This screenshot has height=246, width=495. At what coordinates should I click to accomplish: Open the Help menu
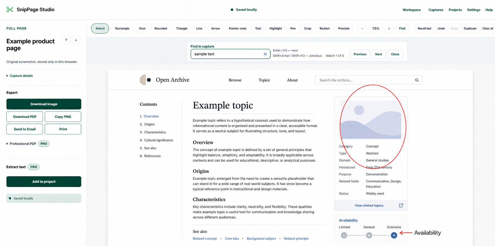point(489,10)
